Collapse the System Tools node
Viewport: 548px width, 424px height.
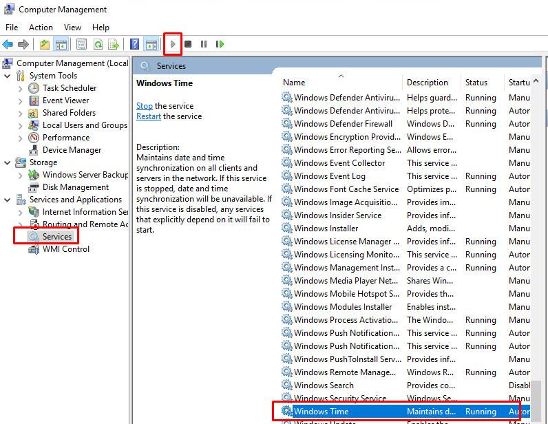click(7, 76)
